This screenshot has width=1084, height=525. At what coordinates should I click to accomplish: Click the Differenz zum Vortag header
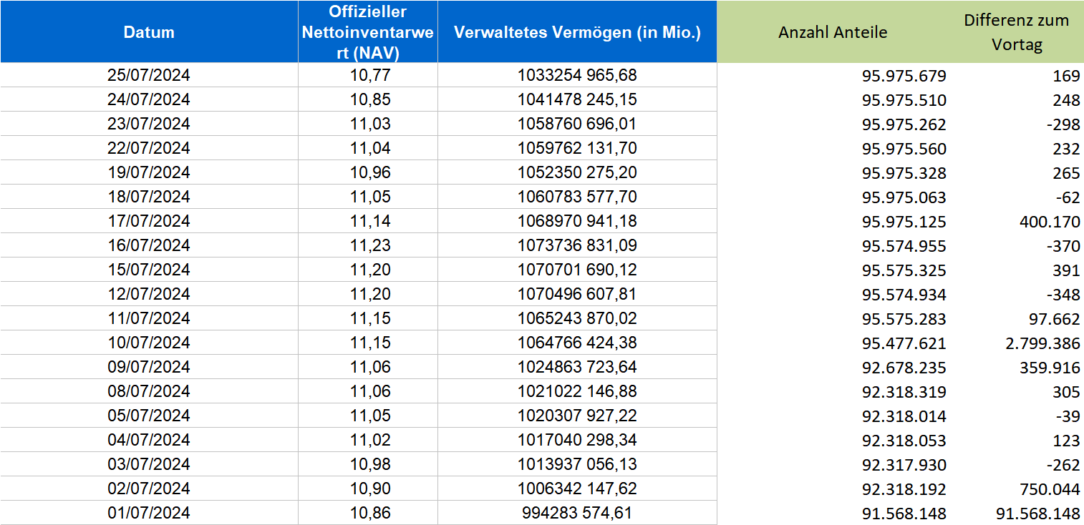tap(1016, 32)
